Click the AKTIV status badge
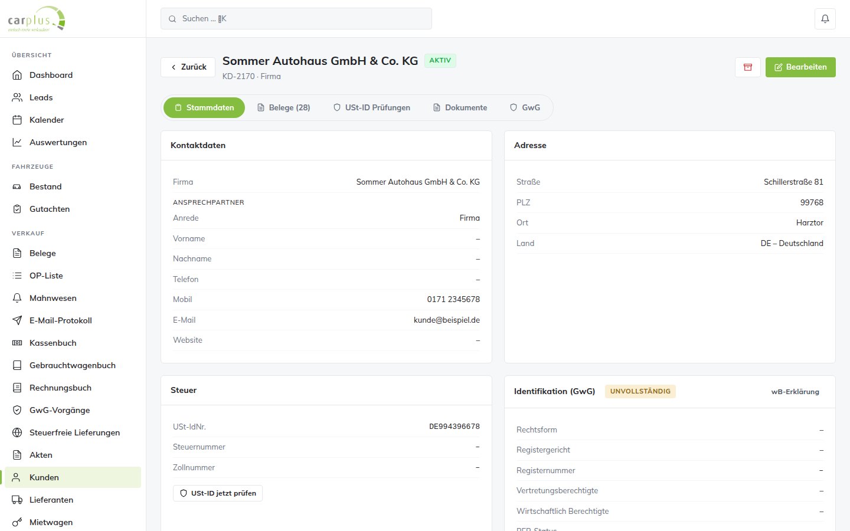850x531 pixels. point(440,61)
